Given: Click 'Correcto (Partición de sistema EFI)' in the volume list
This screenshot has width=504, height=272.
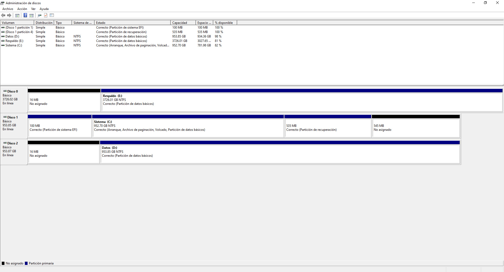Looking at the screenshot, I should [x=120, y=28].
